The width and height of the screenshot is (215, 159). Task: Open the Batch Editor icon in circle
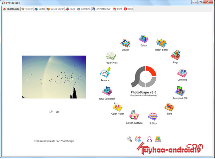pyautogui.click(x=162, y=43)
